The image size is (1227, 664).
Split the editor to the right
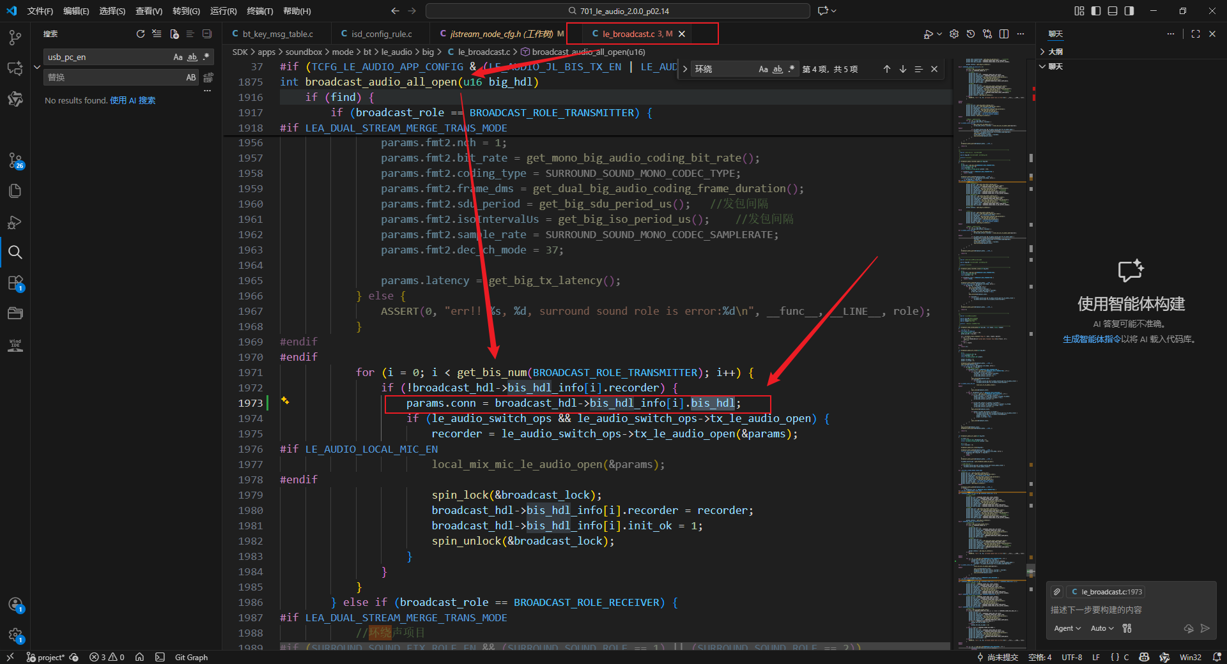click(1004, 34)
